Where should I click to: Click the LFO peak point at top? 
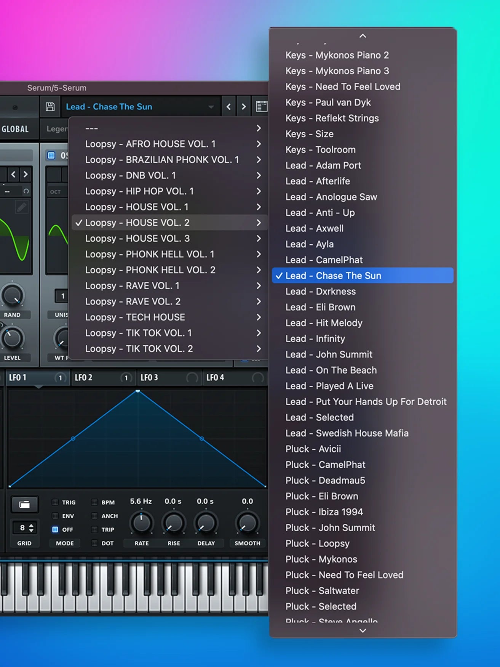(138, 391)
